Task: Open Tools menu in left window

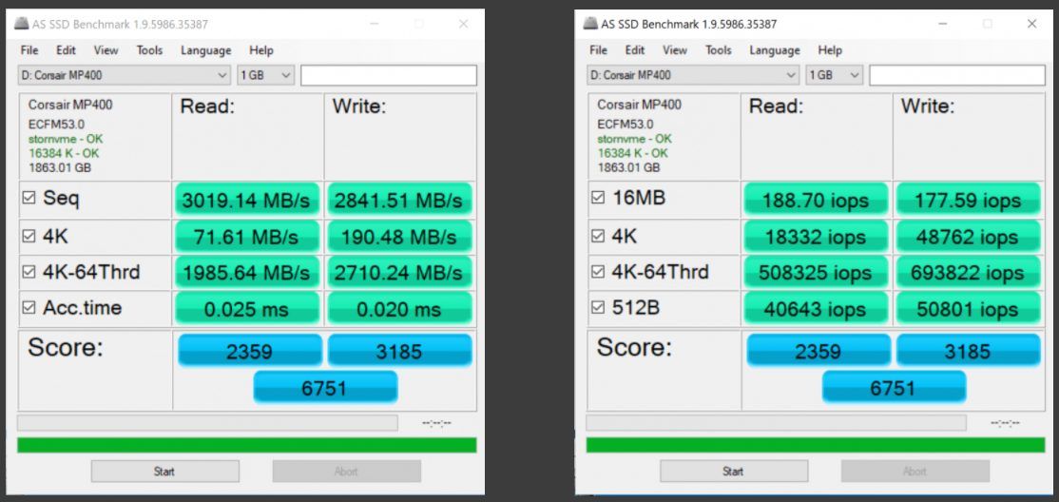Action: coord(149,50)
